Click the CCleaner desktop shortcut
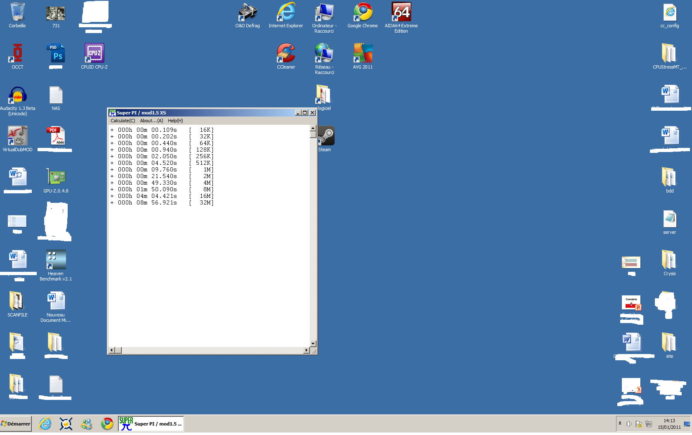 coord(286,54)
